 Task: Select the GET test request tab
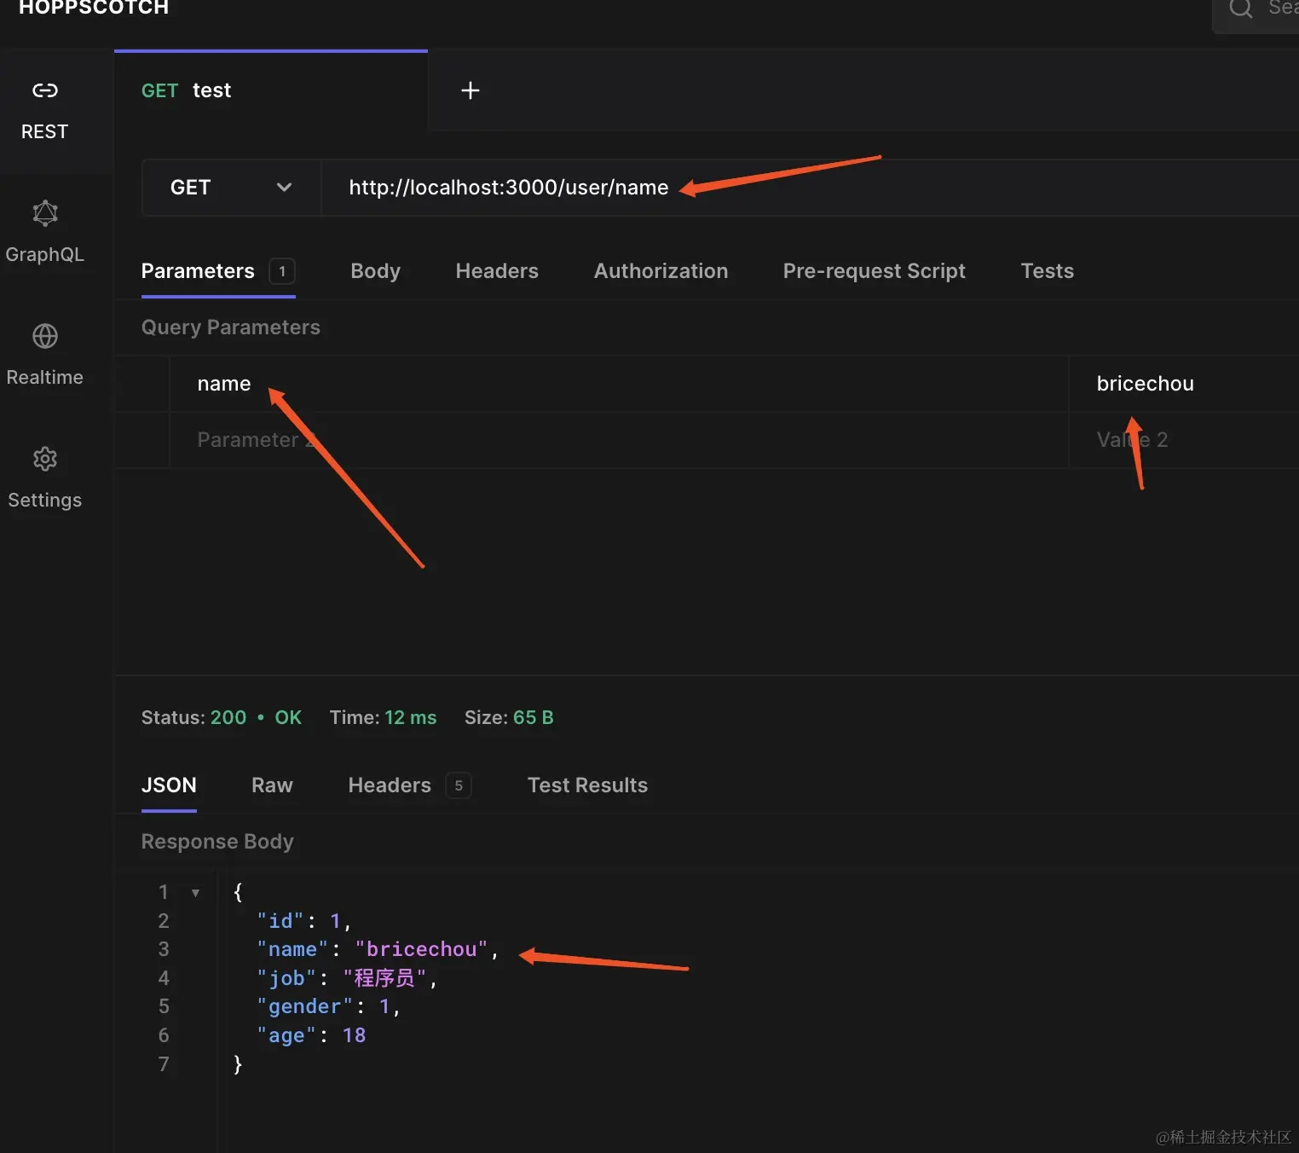271,90
